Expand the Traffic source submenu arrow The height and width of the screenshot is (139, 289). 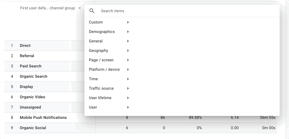(128, 88)
